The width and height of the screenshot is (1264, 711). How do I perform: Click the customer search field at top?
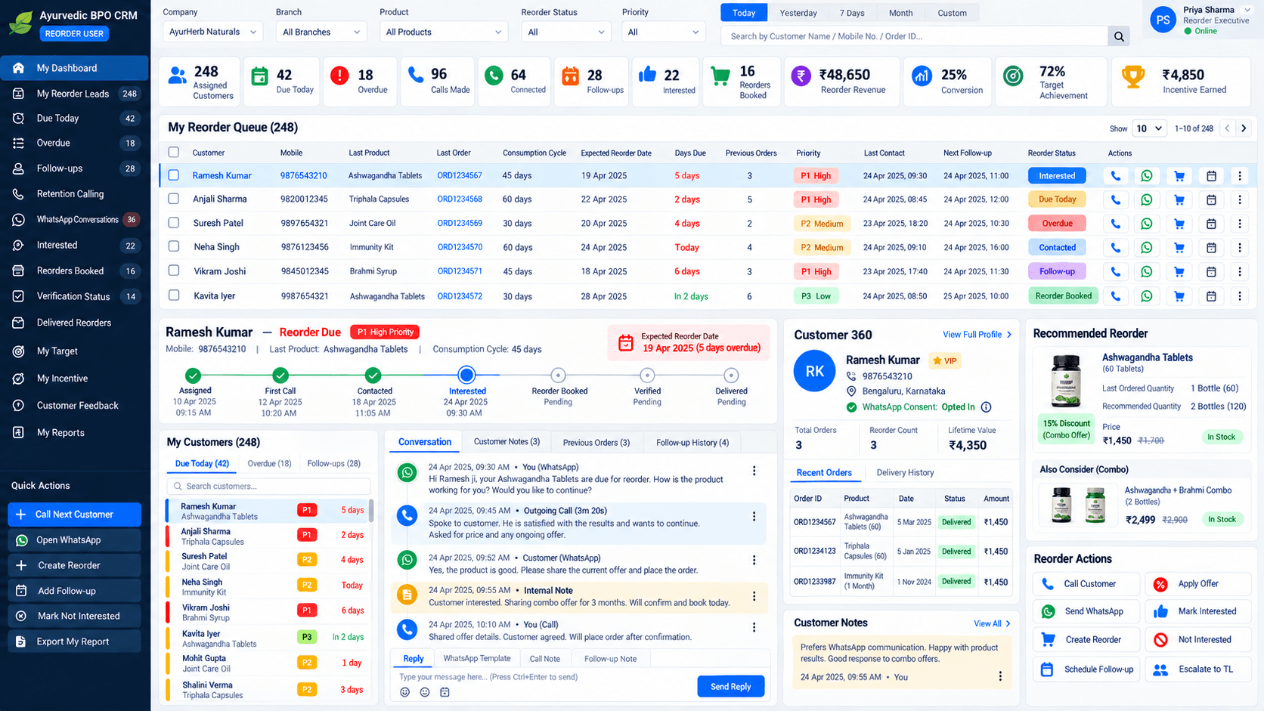click(x=915, y=36)
